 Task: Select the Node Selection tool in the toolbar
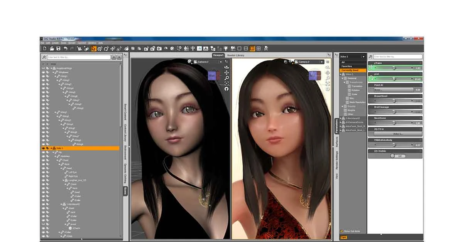click(x=94, y=49)
